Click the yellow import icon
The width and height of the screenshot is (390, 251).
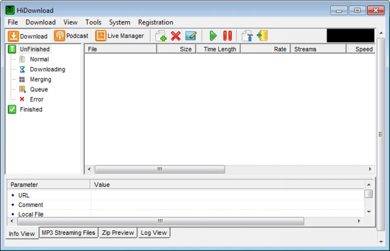click(262, 36)
